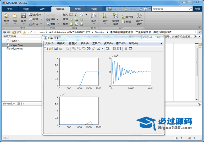Click the Show Plot Tools and Dock icon

point(130,49)
